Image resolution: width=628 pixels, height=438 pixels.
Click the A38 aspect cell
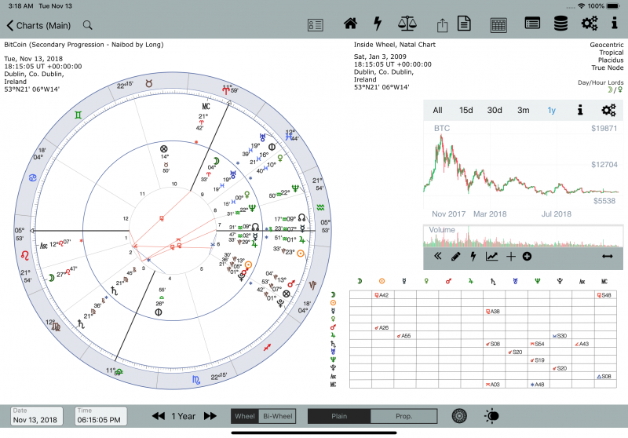(x=495, y=311)
